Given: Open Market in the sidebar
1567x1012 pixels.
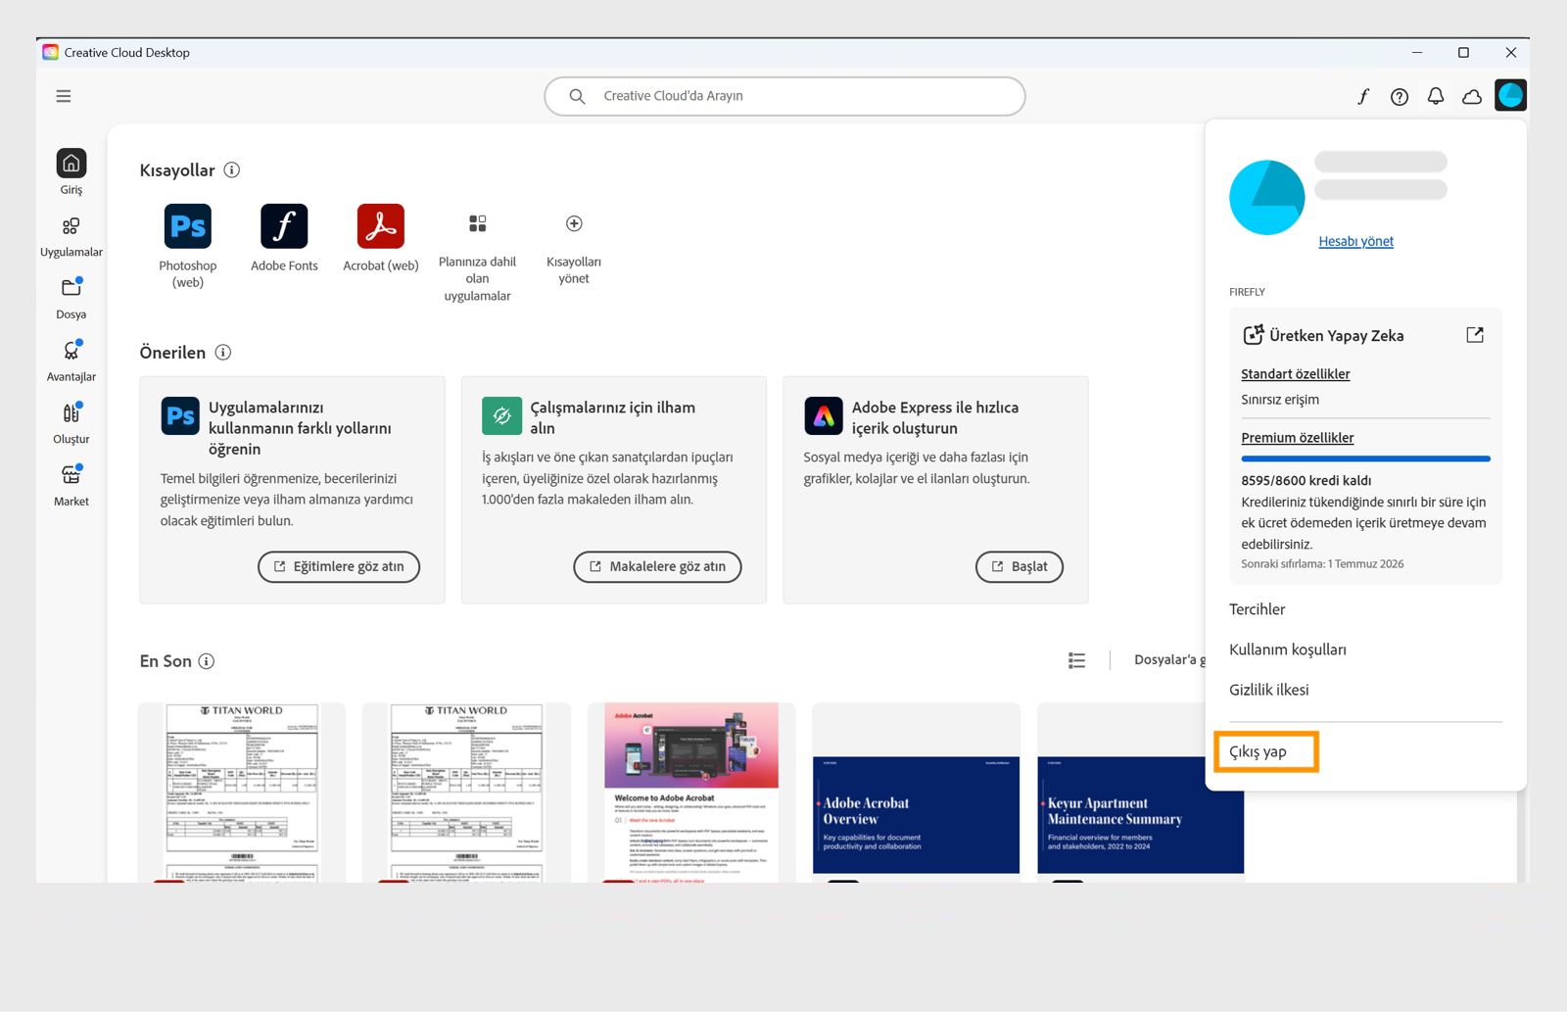Looking at the screenshot, I should 71,485.
